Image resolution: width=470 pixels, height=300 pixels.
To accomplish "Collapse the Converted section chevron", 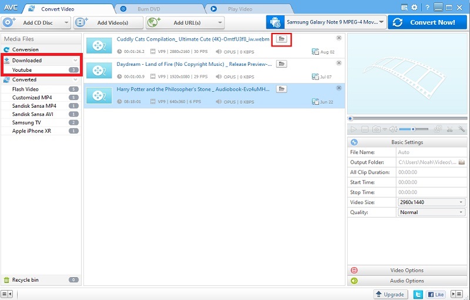I will pos(75,80).
